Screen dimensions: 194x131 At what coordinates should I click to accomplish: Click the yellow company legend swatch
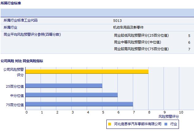(x=109, y=124)
